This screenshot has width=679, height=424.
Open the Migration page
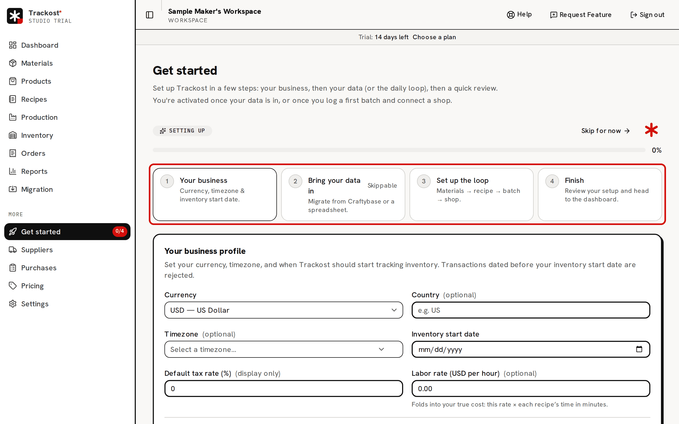click(67, 189)
